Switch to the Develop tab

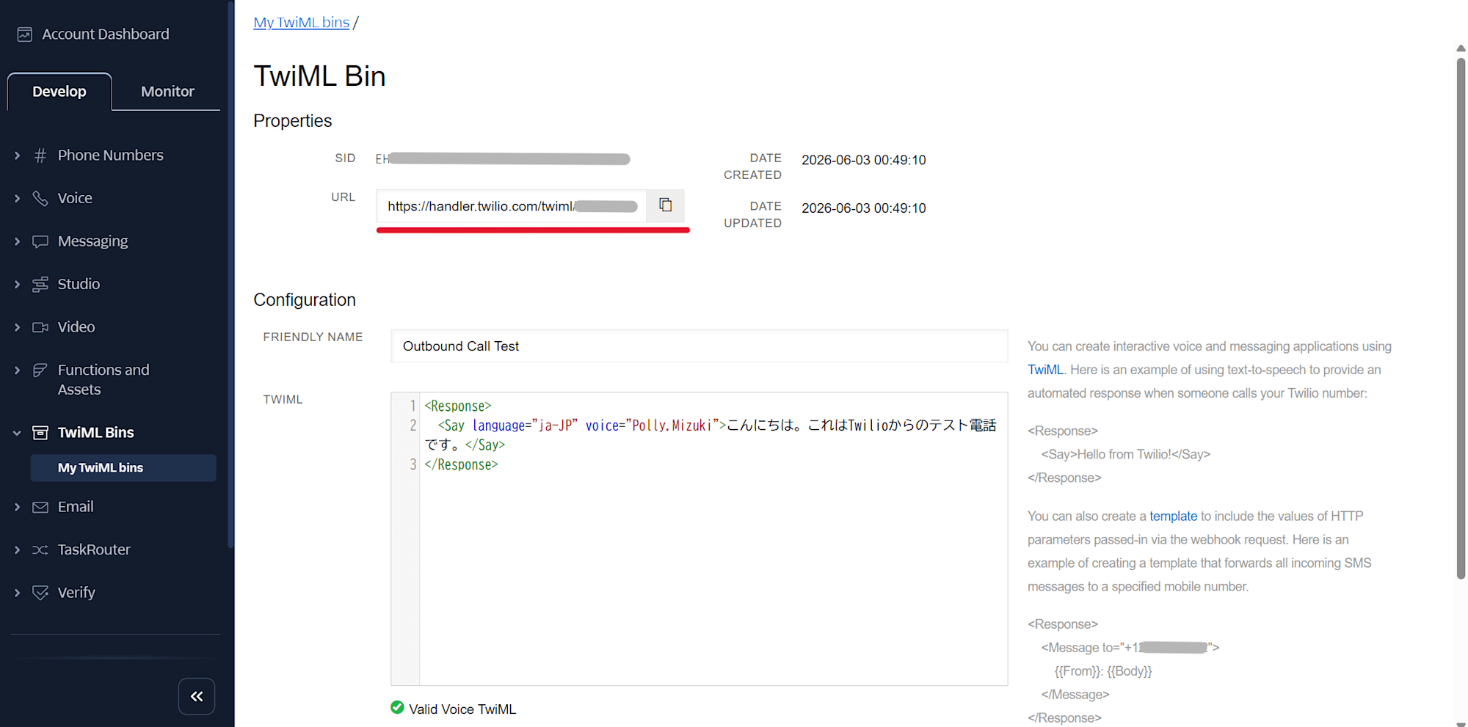pyautogui.click(x=59, y=92)
